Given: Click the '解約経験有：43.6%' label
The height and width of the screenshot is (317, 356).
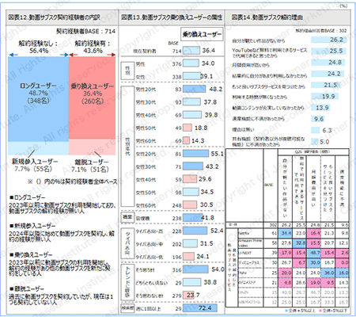Looking at the screenshot, I should [x=93, y=47].
